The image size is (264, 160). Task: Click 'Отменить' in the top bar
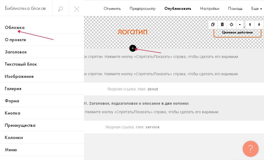(112, 9)
